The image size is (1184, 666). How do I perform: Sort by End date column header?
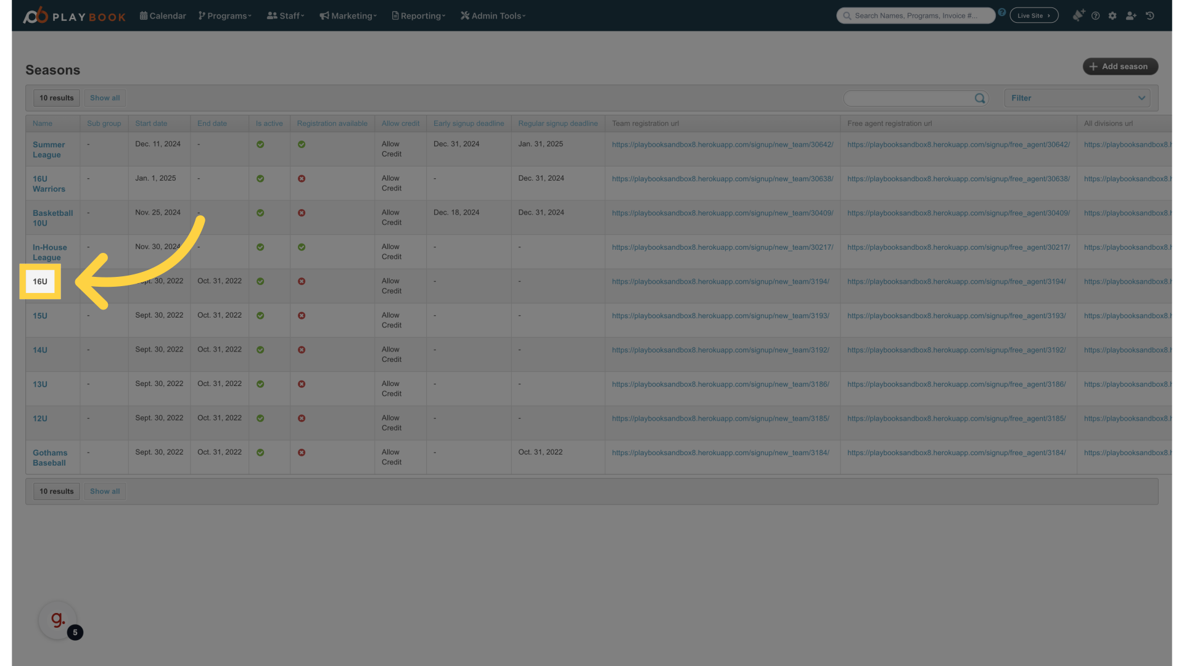point(212,123)
